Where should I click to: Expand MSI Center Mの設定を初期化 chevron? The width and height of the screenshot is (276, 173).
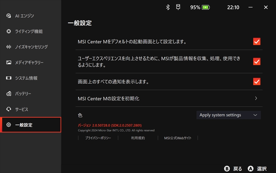pyautogui.click(x=256, y=98)
